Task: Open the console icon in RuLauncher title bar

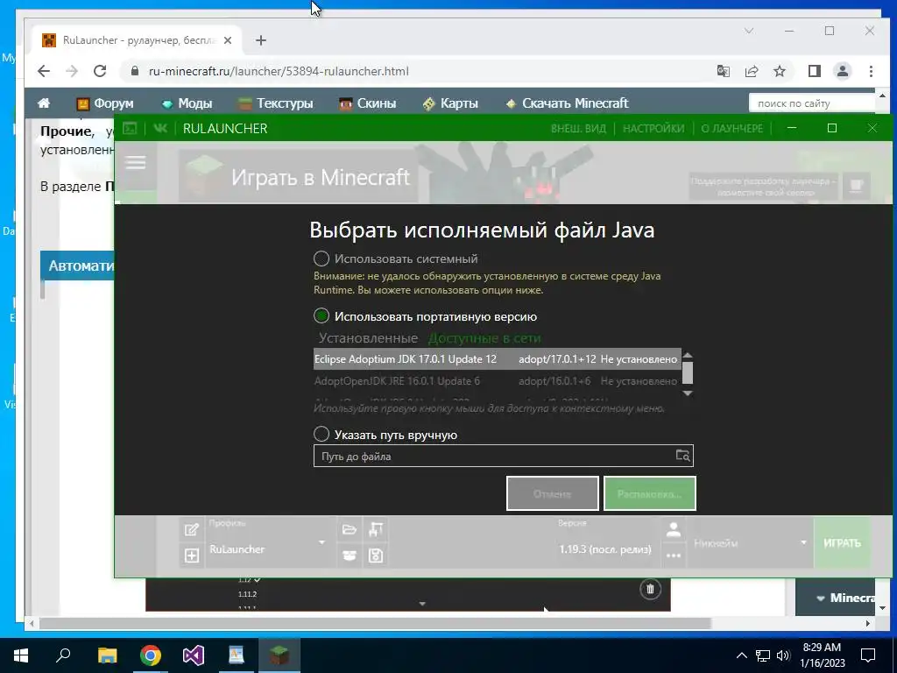Action: coord(131,128)
